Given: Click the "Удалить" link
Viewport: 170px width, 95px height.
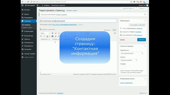Looking at the screenshot, I should tap(122, 40).
